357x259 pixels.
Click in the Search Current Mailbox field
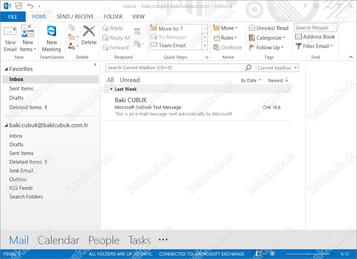click(175, 68)
